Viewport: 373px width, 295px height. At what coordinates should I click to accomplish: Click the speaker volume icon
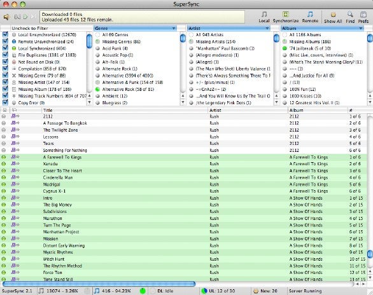[x=6, y=17]
